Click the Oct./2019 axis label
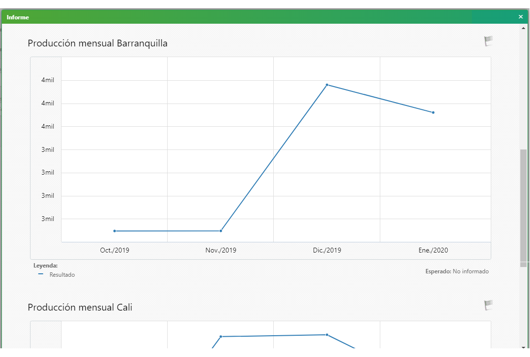 [115, 250]
